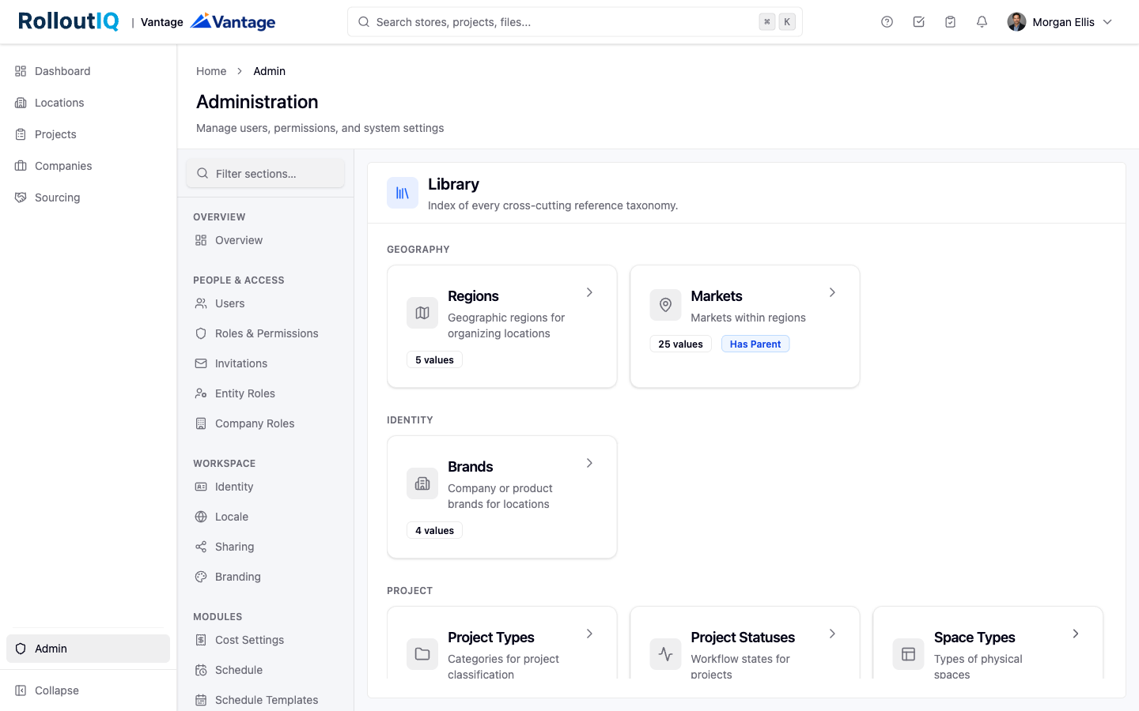Open Branding workspace section
Screen dimensions: 1139x711
[x=266, y=577]
